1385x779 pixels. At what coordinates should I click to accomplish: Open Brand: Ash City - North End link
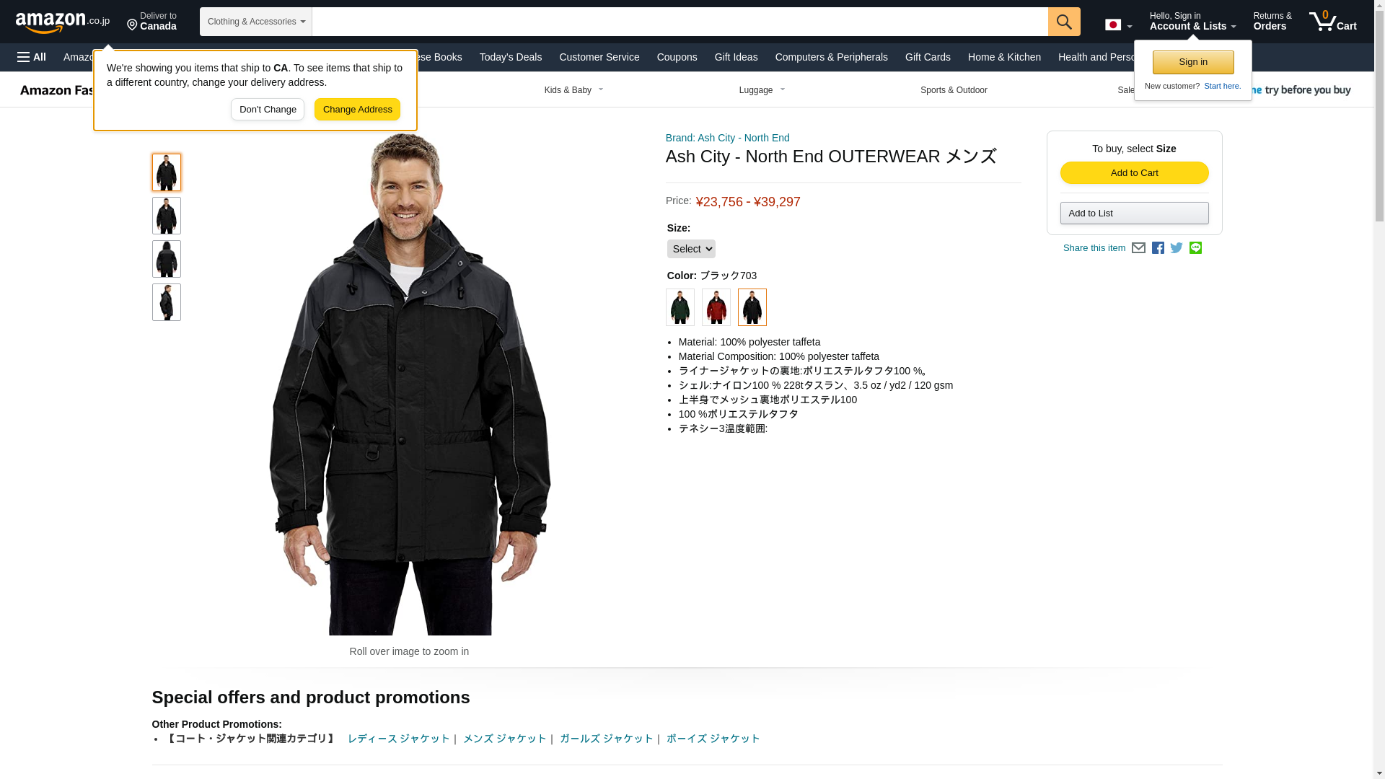[727, 138]
